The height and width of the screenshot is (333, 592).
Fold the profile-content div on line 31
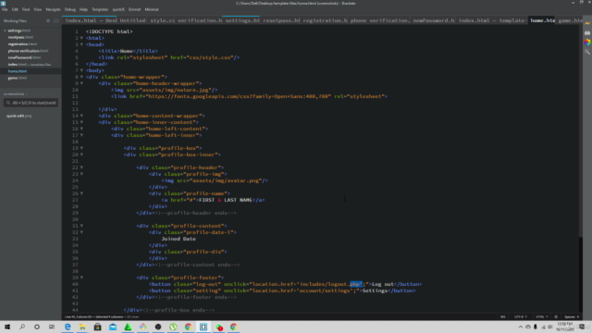tap(81, 226)
